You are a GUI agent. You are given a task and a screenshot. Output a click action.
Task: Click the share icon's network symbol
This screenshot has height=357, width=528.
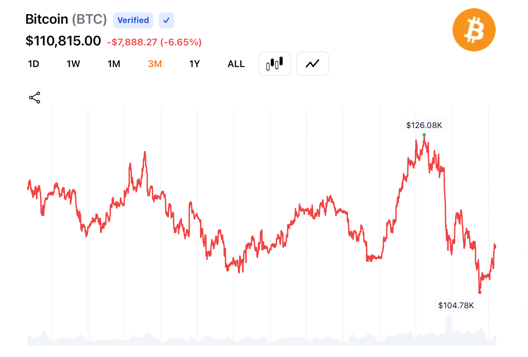(34, 98)
